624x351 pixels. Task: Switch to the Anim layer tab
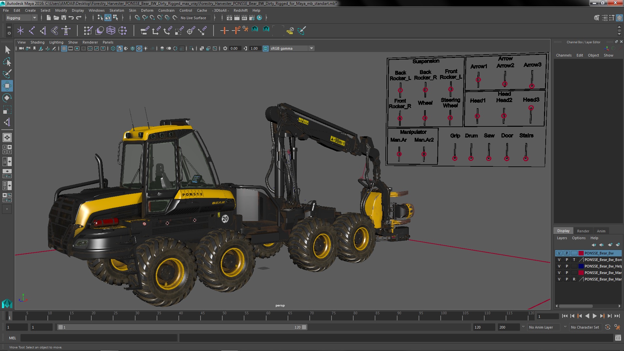pos(601,231)
